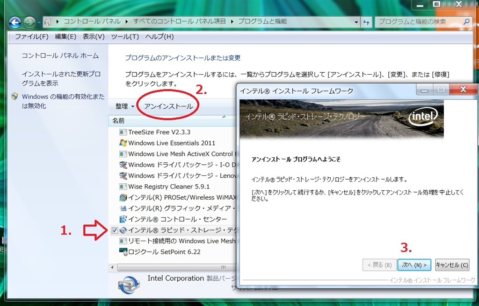The height and width of the screenshot is (306, 479).
Task: Select インテル(R) PROSet/Wireless WiMAX entry
Action: [182, 197]
